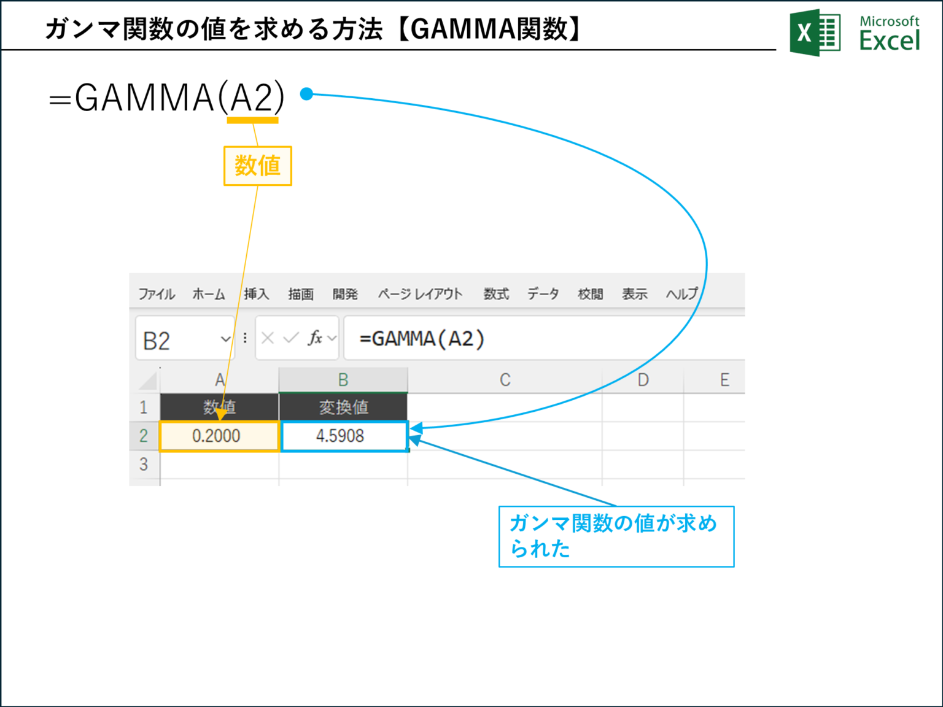The image size is (943, 707).
Task: Click the vertical dots separator next to the Name Box
Action: point(244,338)
